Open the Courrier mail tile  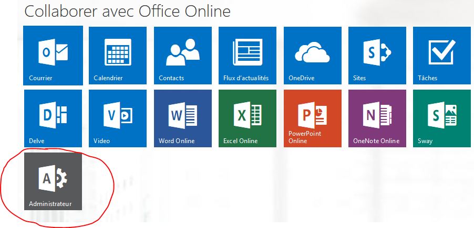(x=53, y=56)
